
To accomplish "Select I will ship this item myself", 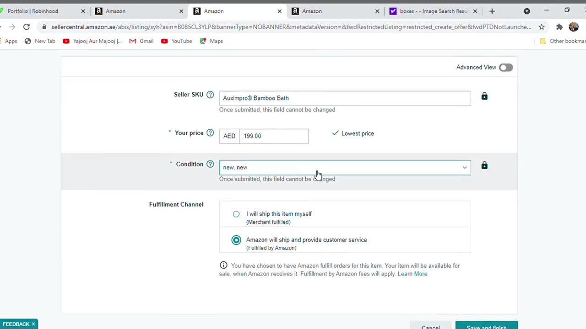I will point(236,214).
